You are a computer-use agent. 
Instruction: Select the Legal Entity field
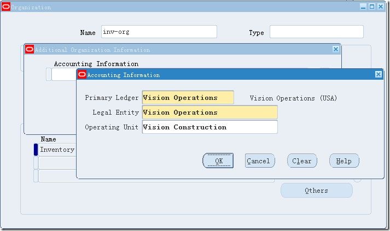(210, 112)
